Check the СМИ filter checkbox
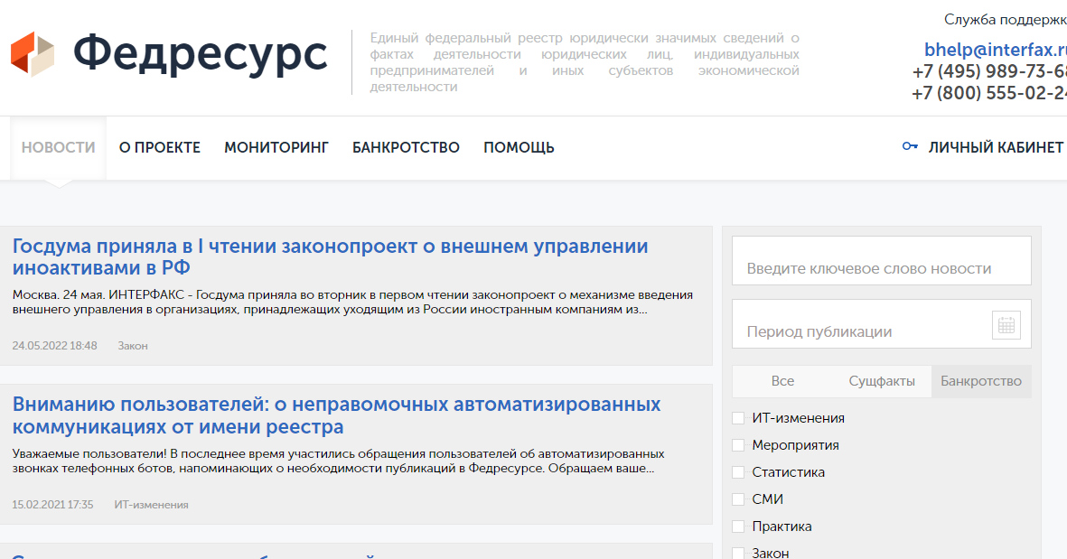 (x=738, y=499)
